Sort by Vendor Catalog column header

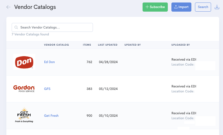56,45
